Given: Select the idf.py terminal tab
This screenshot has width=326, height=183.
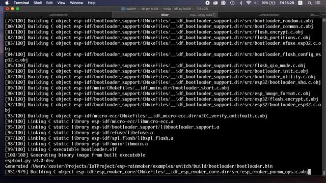Looking at the screenshot, I should click(x=165, y=15).
